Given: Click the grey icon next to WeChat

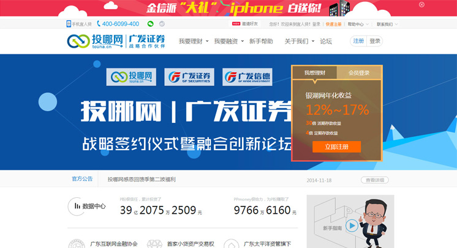Looking at the screenshot, I should (x=162, y=24).
